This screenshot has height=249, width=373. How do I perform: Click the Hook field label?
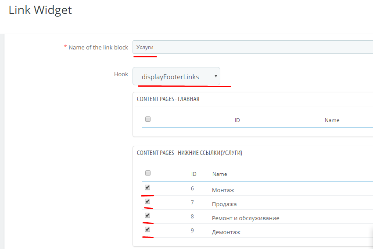(x=121, y=74)
